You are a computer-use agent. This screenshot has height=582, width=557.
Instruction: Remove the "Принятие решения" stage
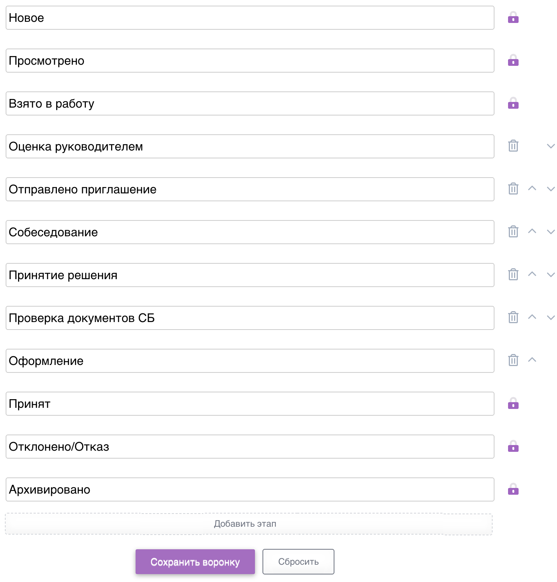point(513,275)
